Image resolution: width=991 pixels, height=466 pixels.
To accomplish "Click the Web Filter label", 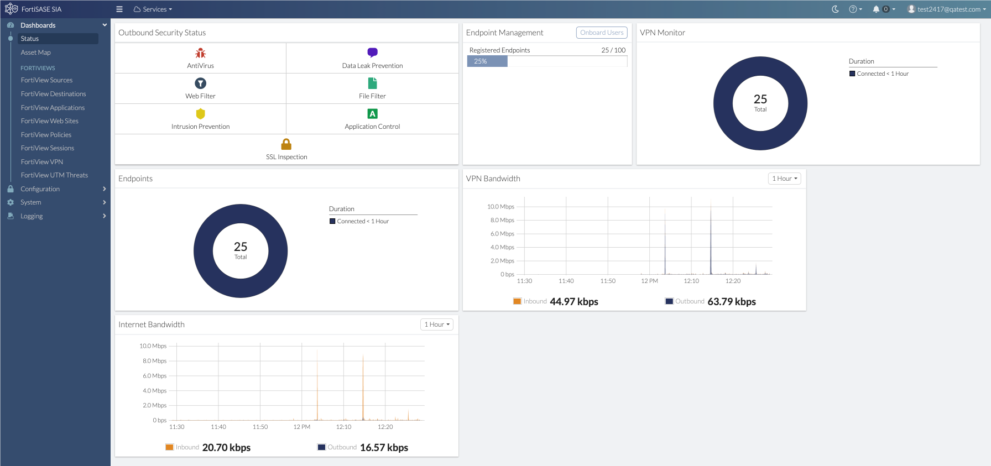I will [200, 96].
